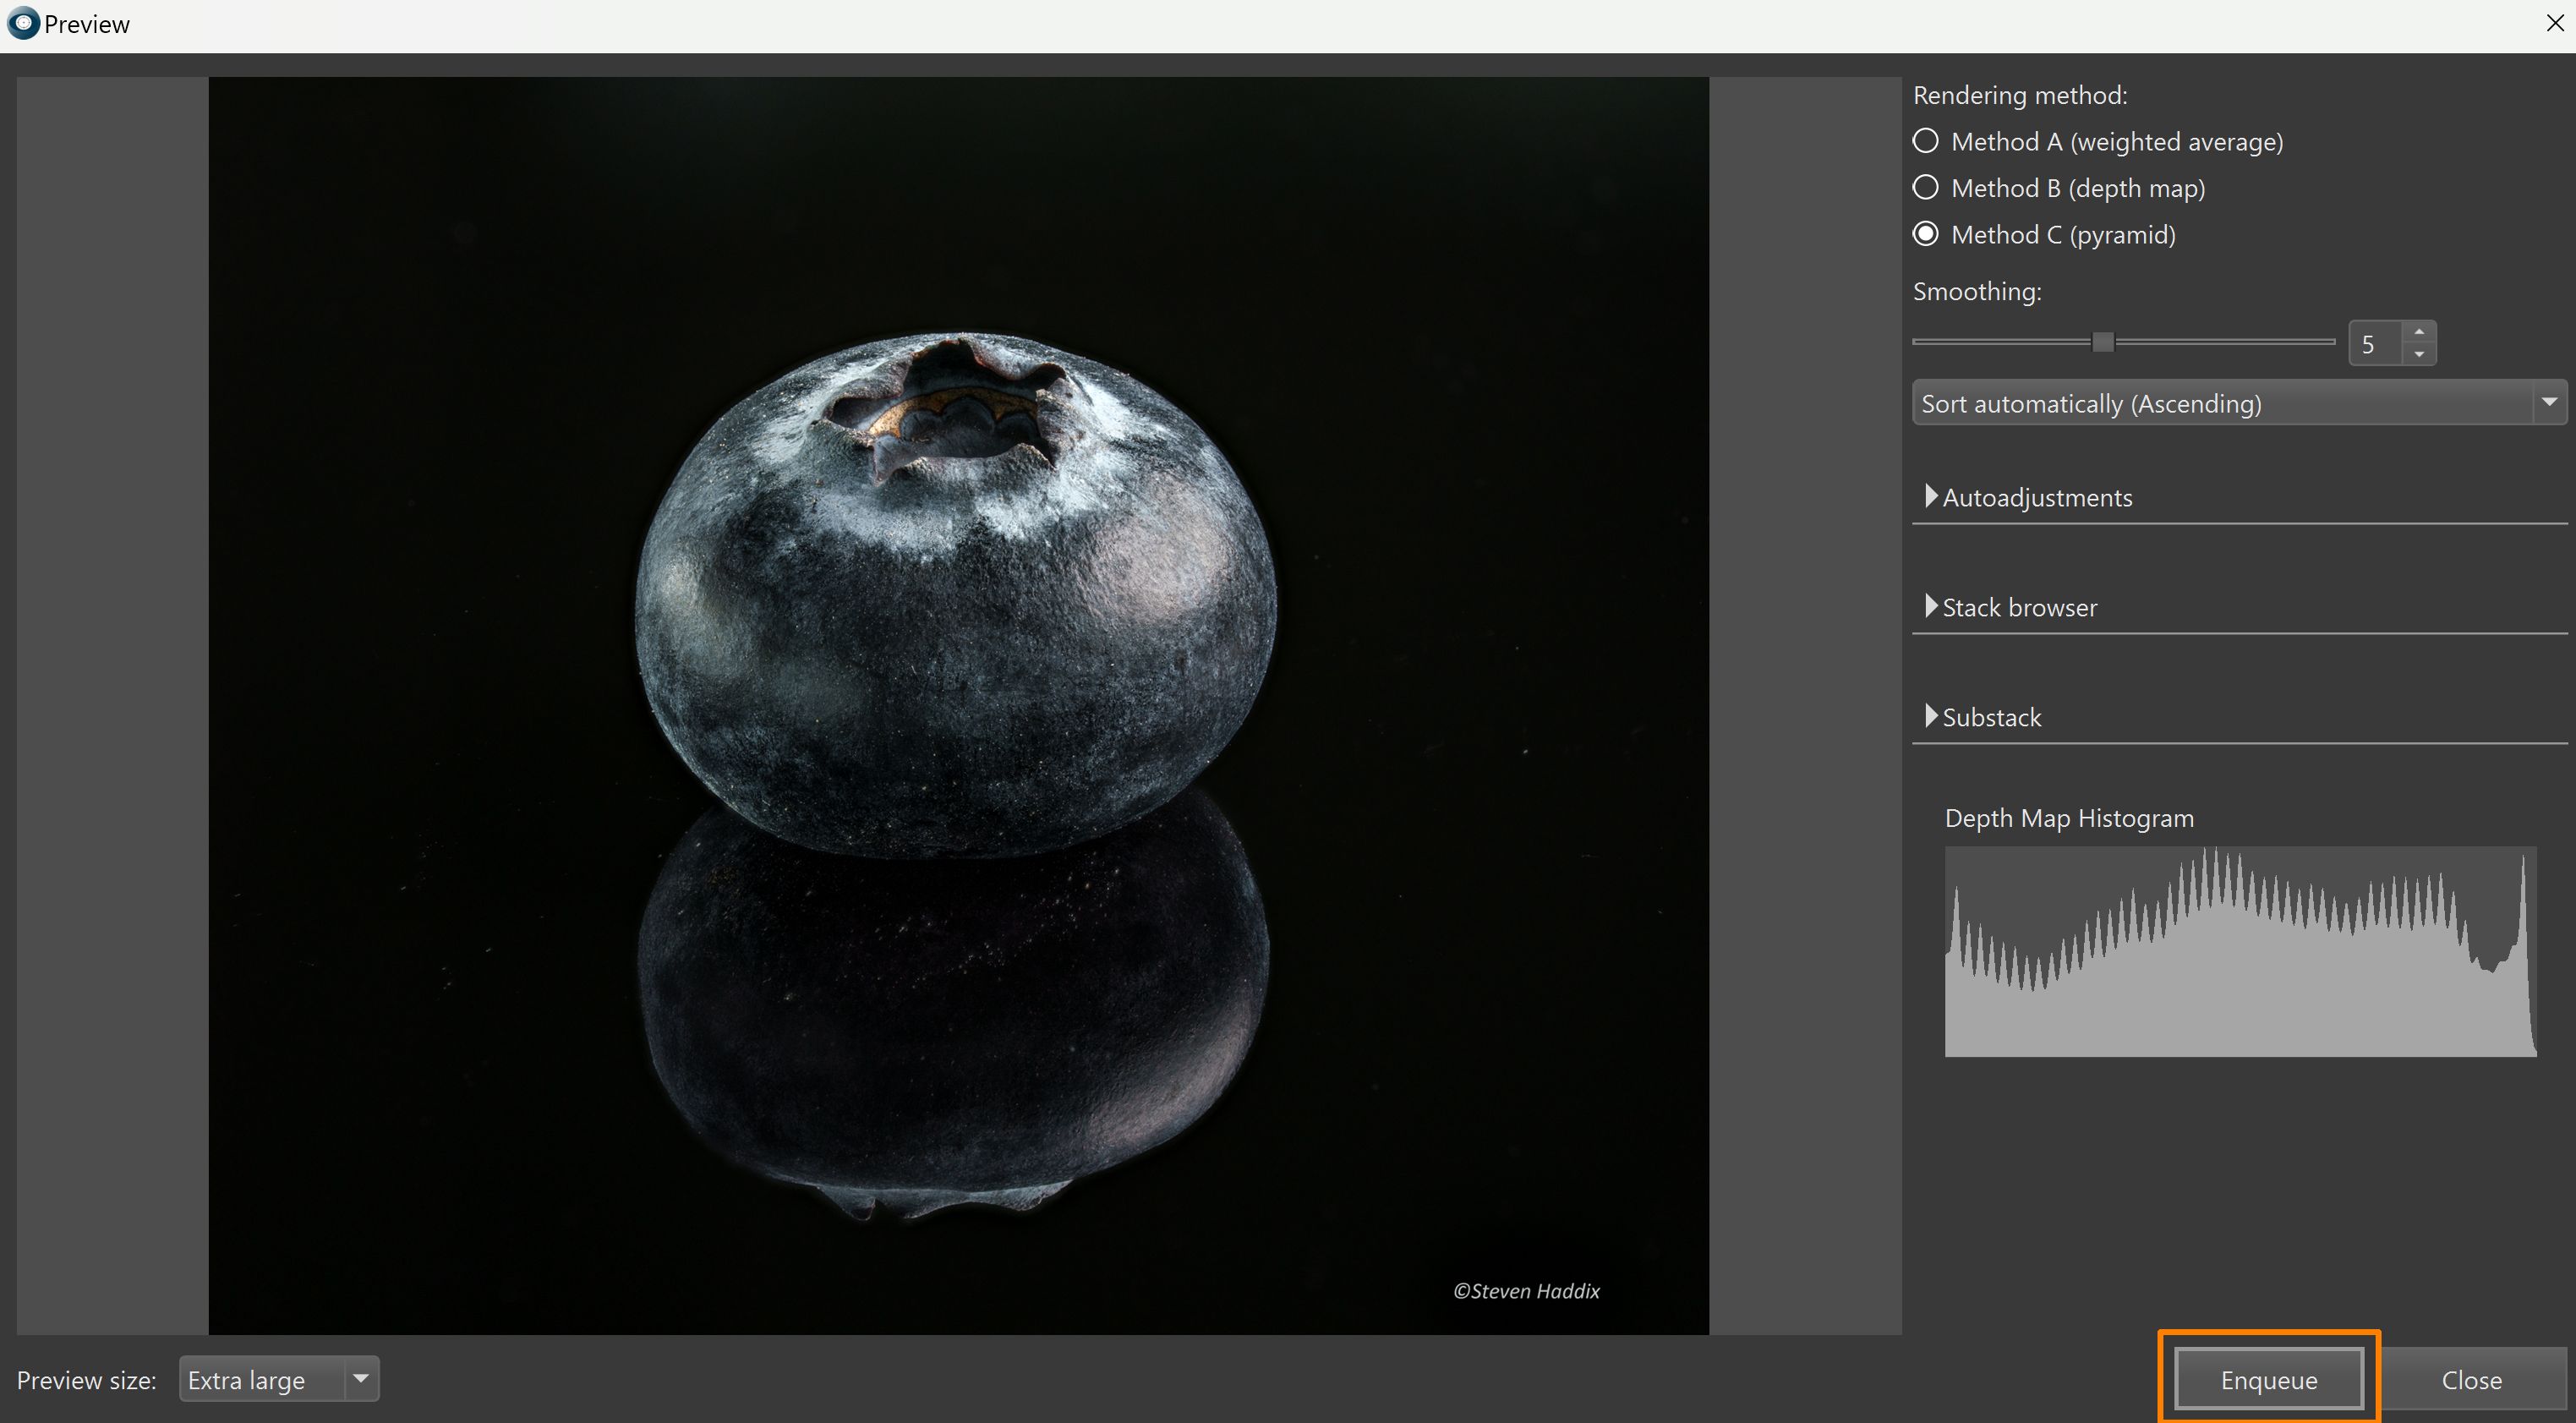The image size is (2576, 1423).
Task: Select Method C (pyramid) radio button
Action: [x=1925, y=234]
